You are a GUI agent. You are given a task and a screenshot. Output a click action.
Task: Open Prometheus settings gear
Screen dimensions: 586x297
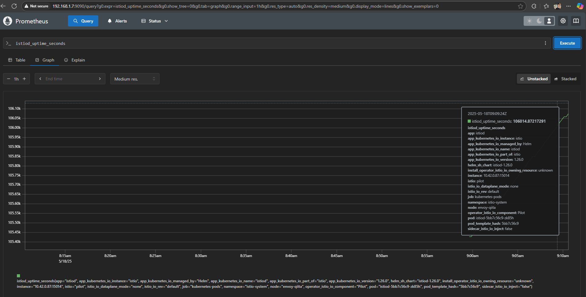coord(563,21)
